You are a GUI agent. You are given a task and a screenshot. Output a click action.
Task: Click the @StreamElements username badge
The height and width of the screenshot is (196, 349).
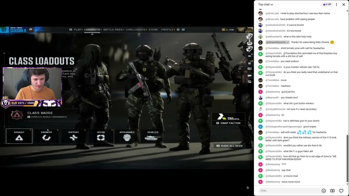click(277, 42)
